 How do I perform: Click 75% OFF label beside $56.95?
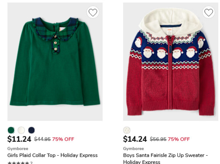(179, 139)
